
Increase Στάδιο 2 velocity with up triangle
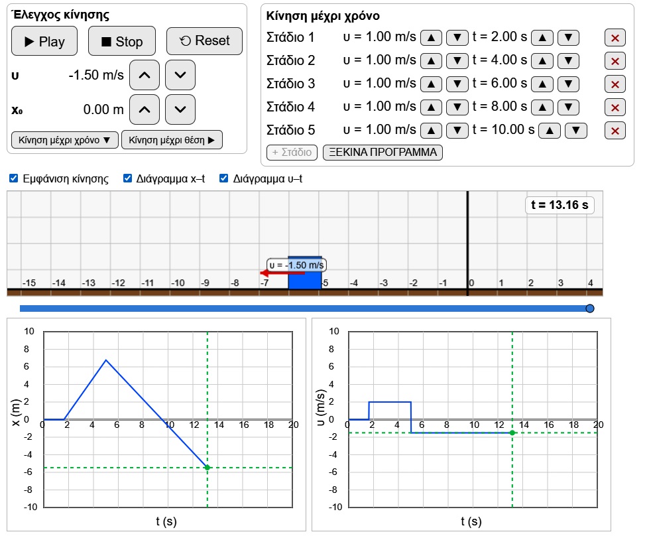click(431, 61)
